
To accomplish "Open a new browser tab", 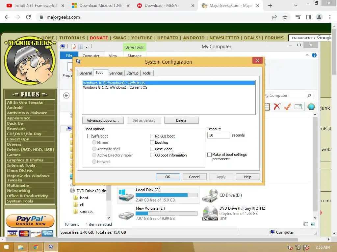I will tap(270, 6).
